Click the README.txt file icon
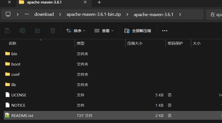 tap(7, 115)
